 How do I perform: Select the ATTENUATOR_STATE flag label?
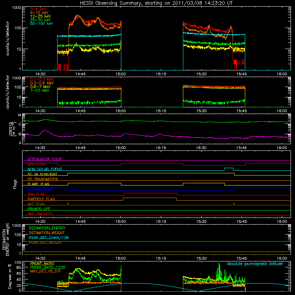coord(45,159)
